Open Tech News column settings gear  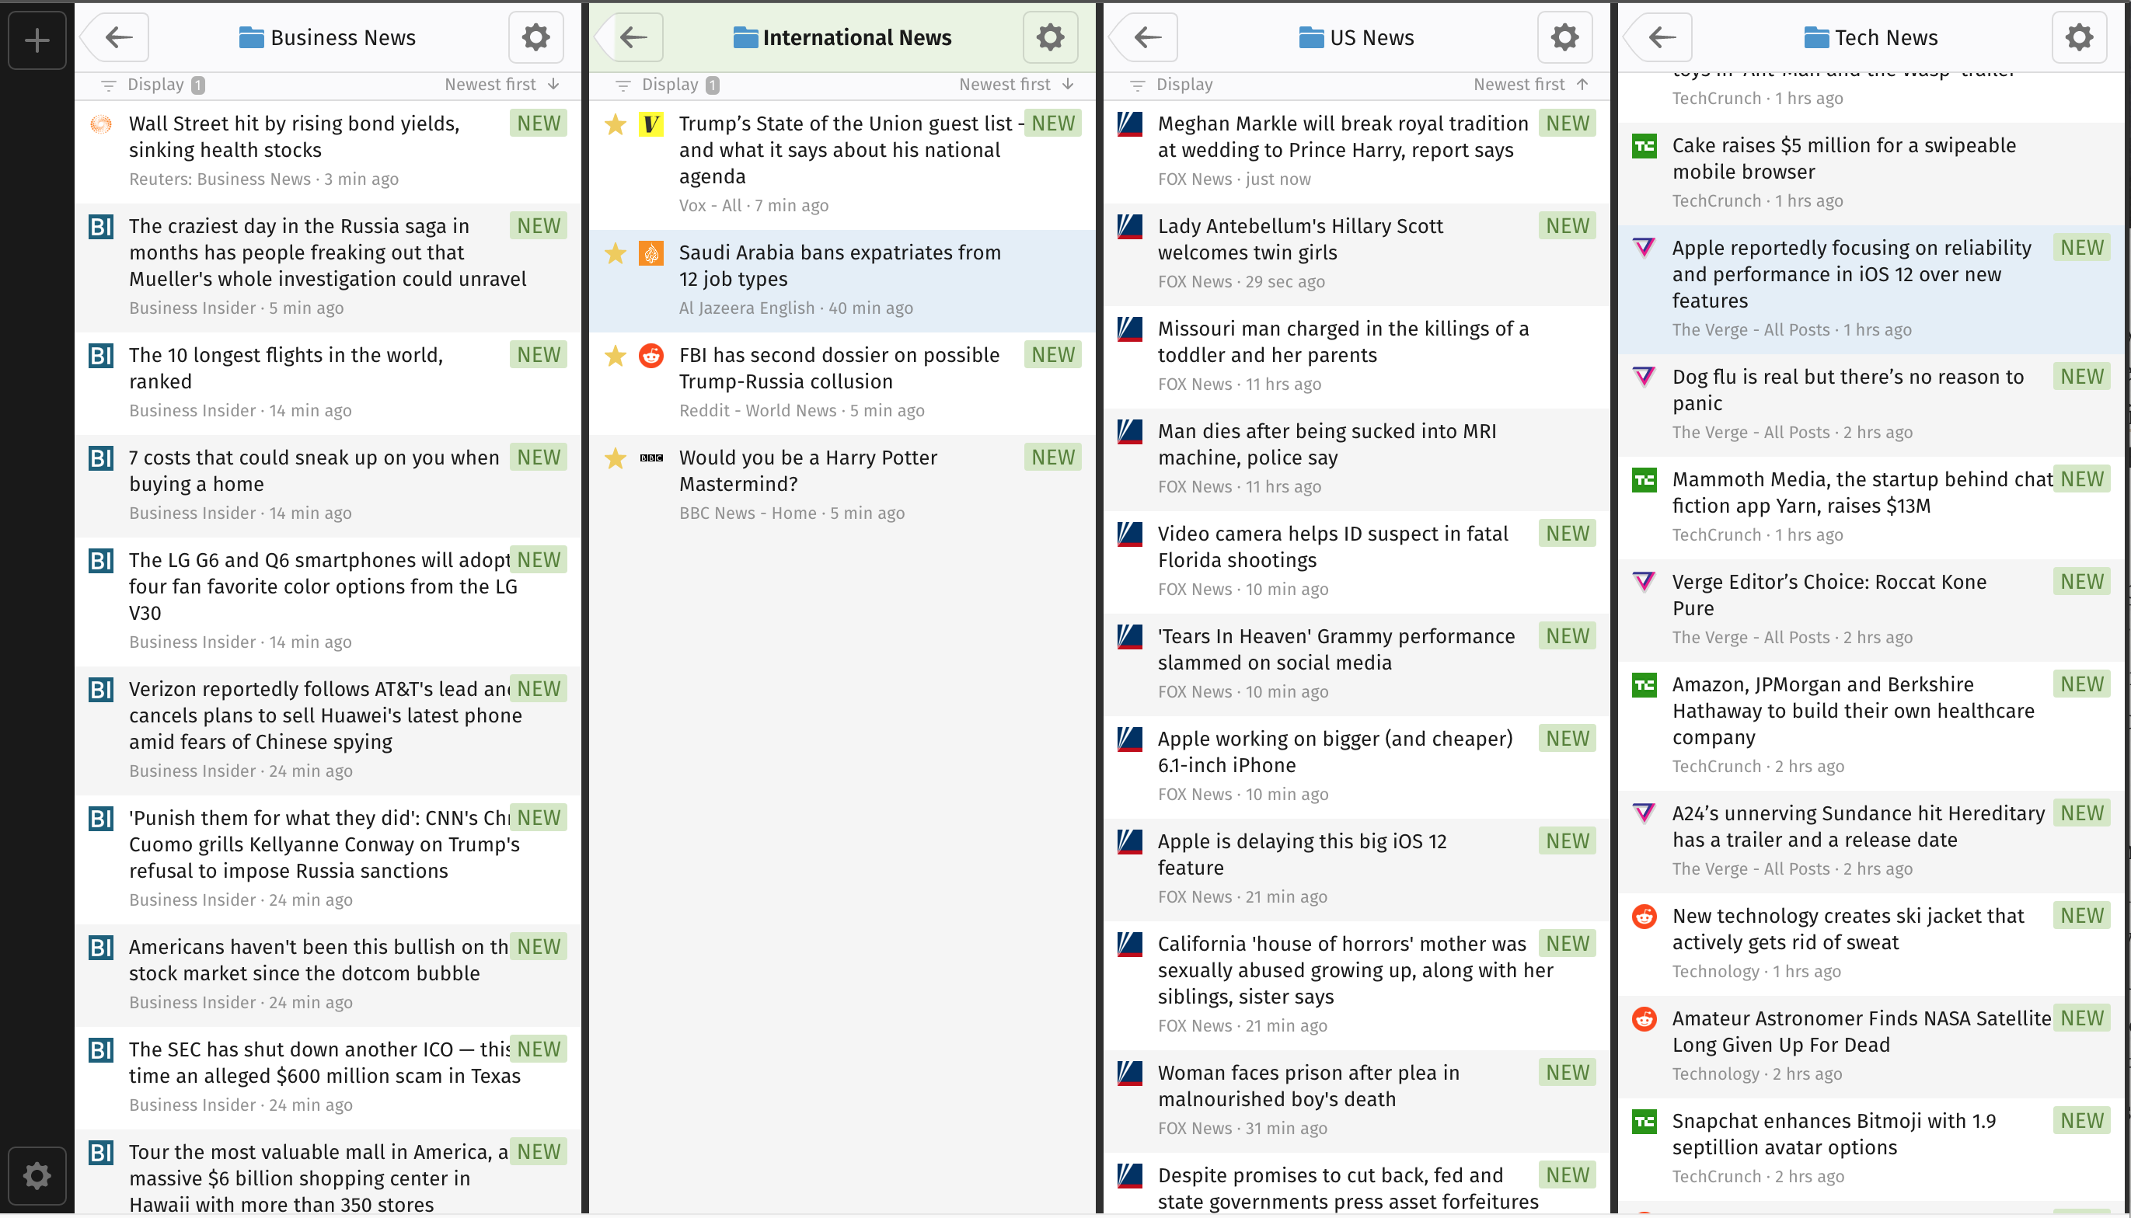[x=2079, y=37]
